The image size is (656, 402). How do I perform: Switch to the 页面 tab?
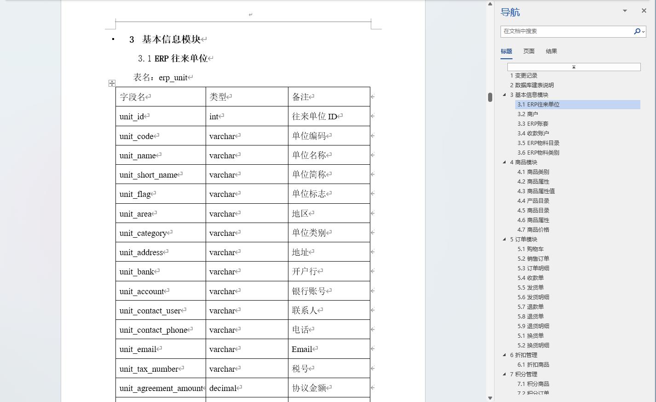[529, 51]
